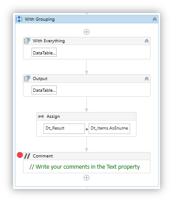The height and width of the screenshot is (202, 173).
Task: Add activity using bottom plus icon
Action: pyautogui.click(x=86, y=178)
